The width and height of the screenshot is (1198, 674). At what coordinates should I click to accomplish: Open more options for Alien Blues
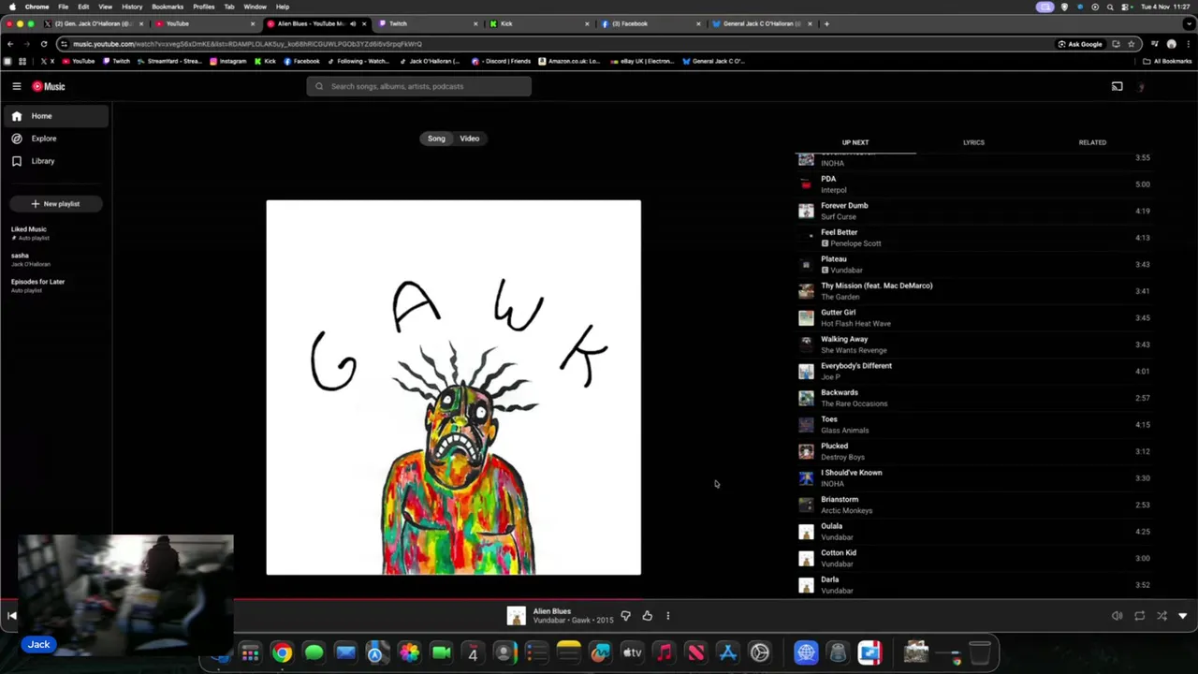tap(667, 616)
